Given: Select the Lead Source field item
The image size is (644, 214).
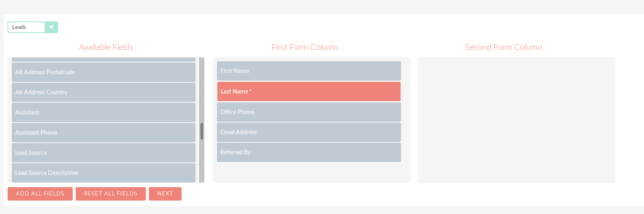Looking at the screenshot, I should 103,153.
